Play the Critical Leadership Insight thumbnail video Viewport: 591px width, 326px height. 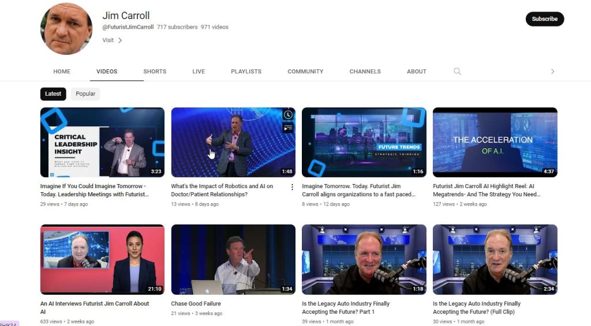coord(102,142)
